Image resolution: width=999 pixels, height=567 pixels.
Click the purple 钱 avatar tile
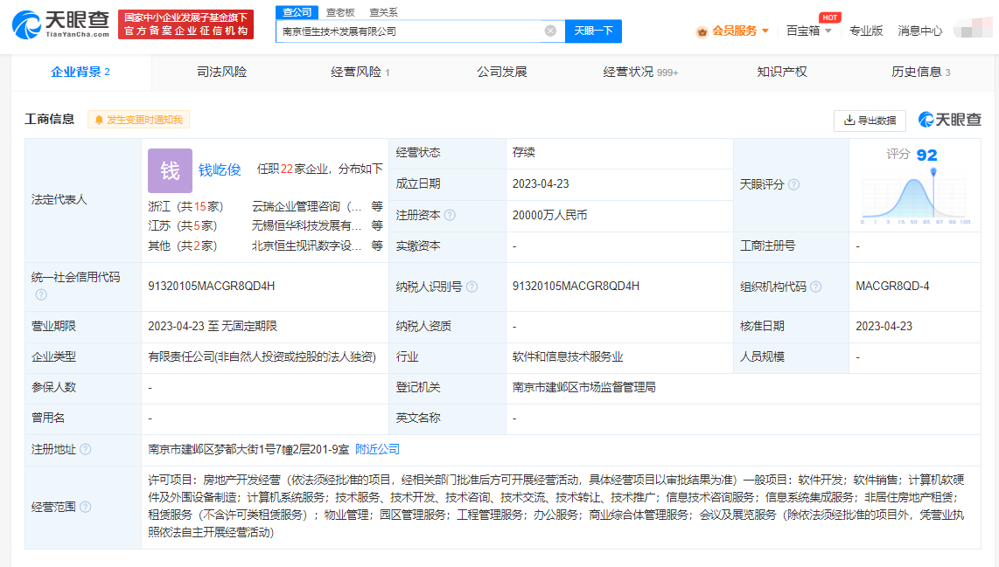pos(170,170)
